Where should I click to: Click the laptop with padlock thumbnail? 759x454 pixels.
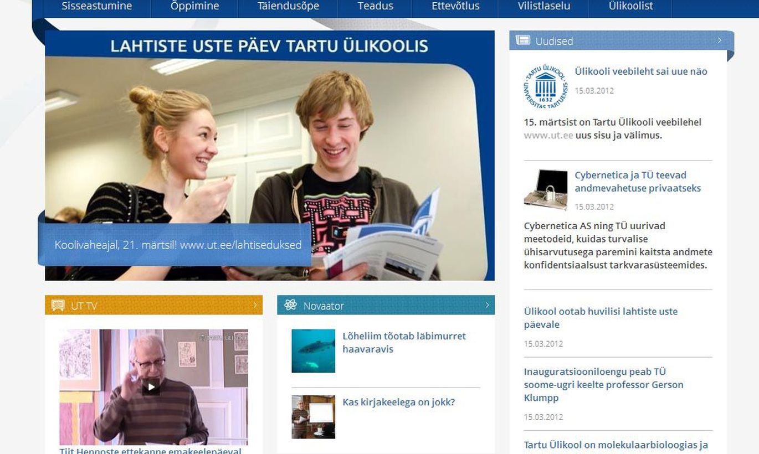[546, 189]
